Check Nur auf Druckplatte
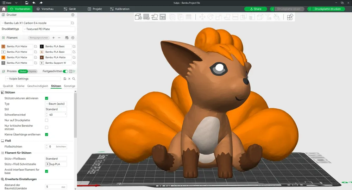Image resolution: width=352 pixels, height=190 pixels. coord(46,120)
